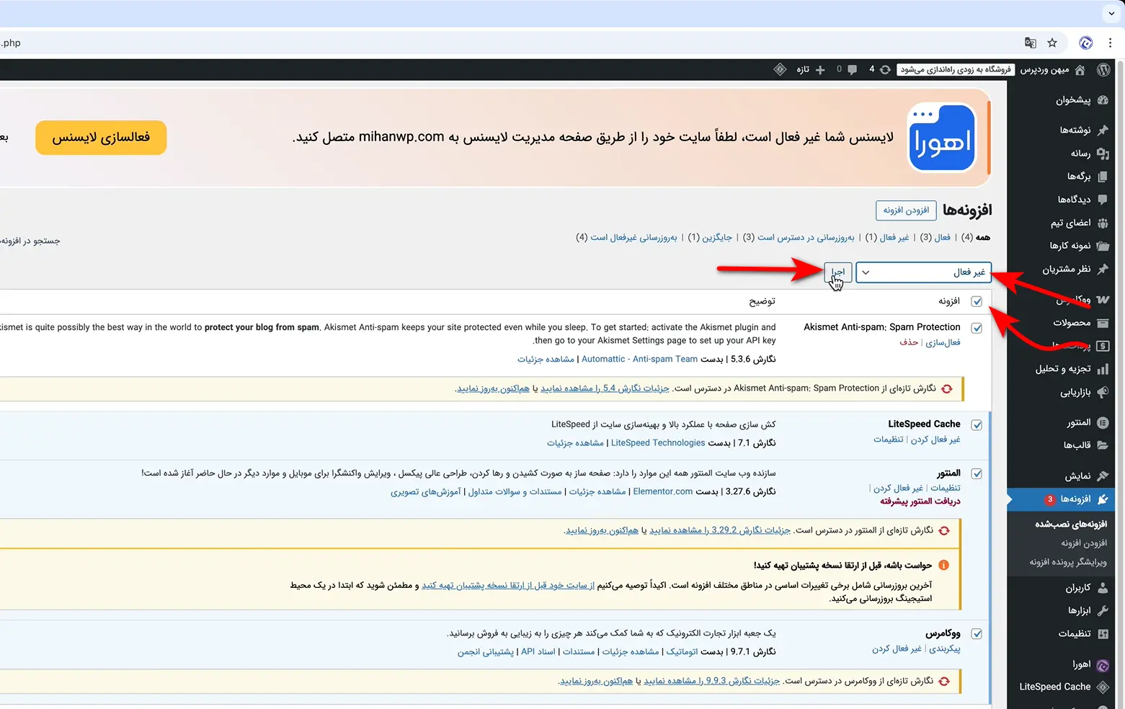This screenshot has width=1125, height=709.
Task: Click the browser translate page icon
Action: coord(1031,43)
